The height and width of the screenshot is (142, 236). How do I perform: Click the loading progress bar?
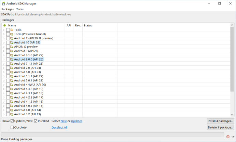tap(112, 134)
